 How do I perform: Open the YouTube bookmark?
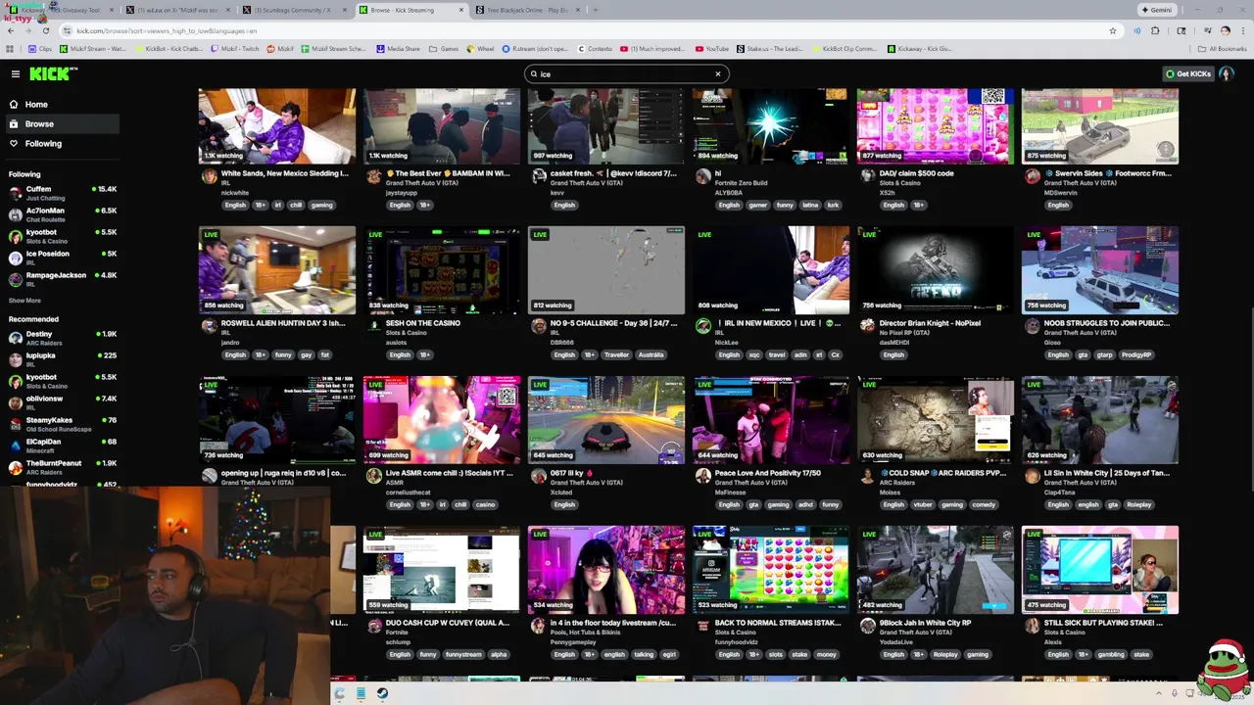712,49
